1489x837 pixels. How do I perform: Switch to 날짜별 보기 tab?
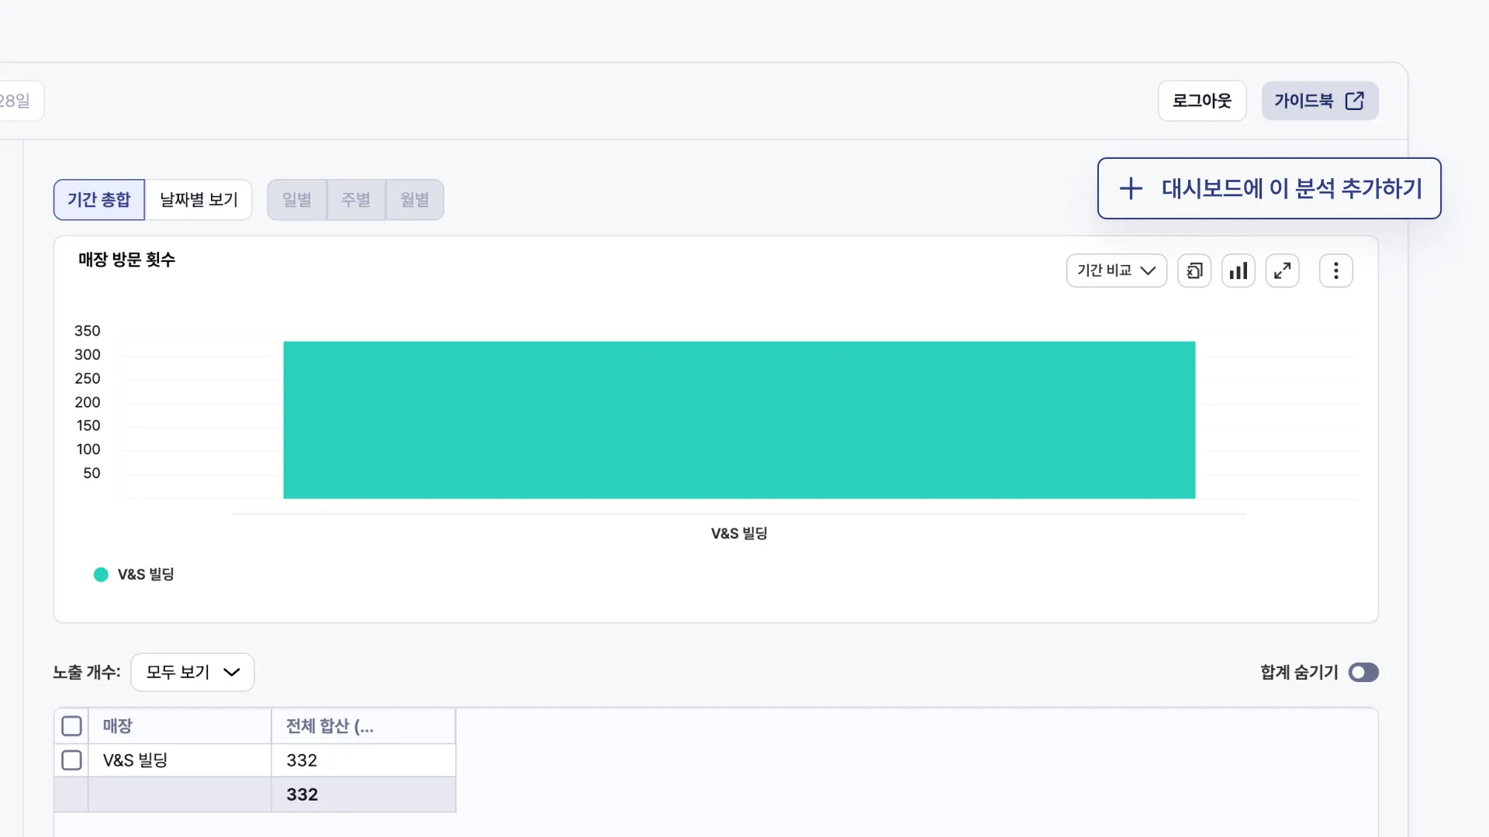pyautogui.click(x=199, y=200)
